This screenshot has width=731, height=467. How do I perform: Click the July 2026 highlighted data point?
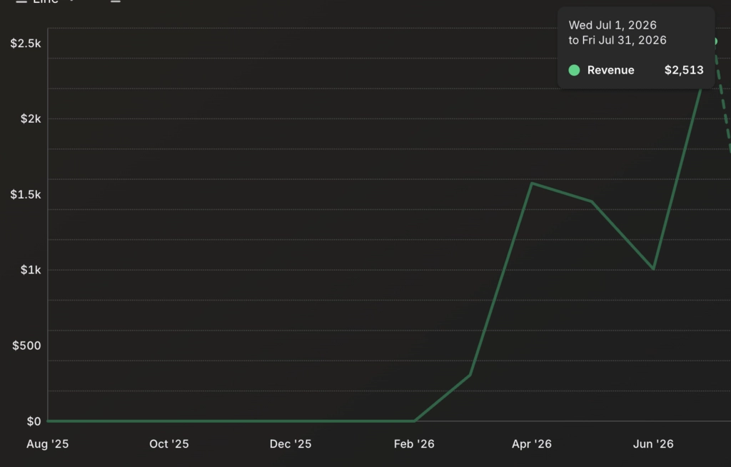[x=715, y=41]
